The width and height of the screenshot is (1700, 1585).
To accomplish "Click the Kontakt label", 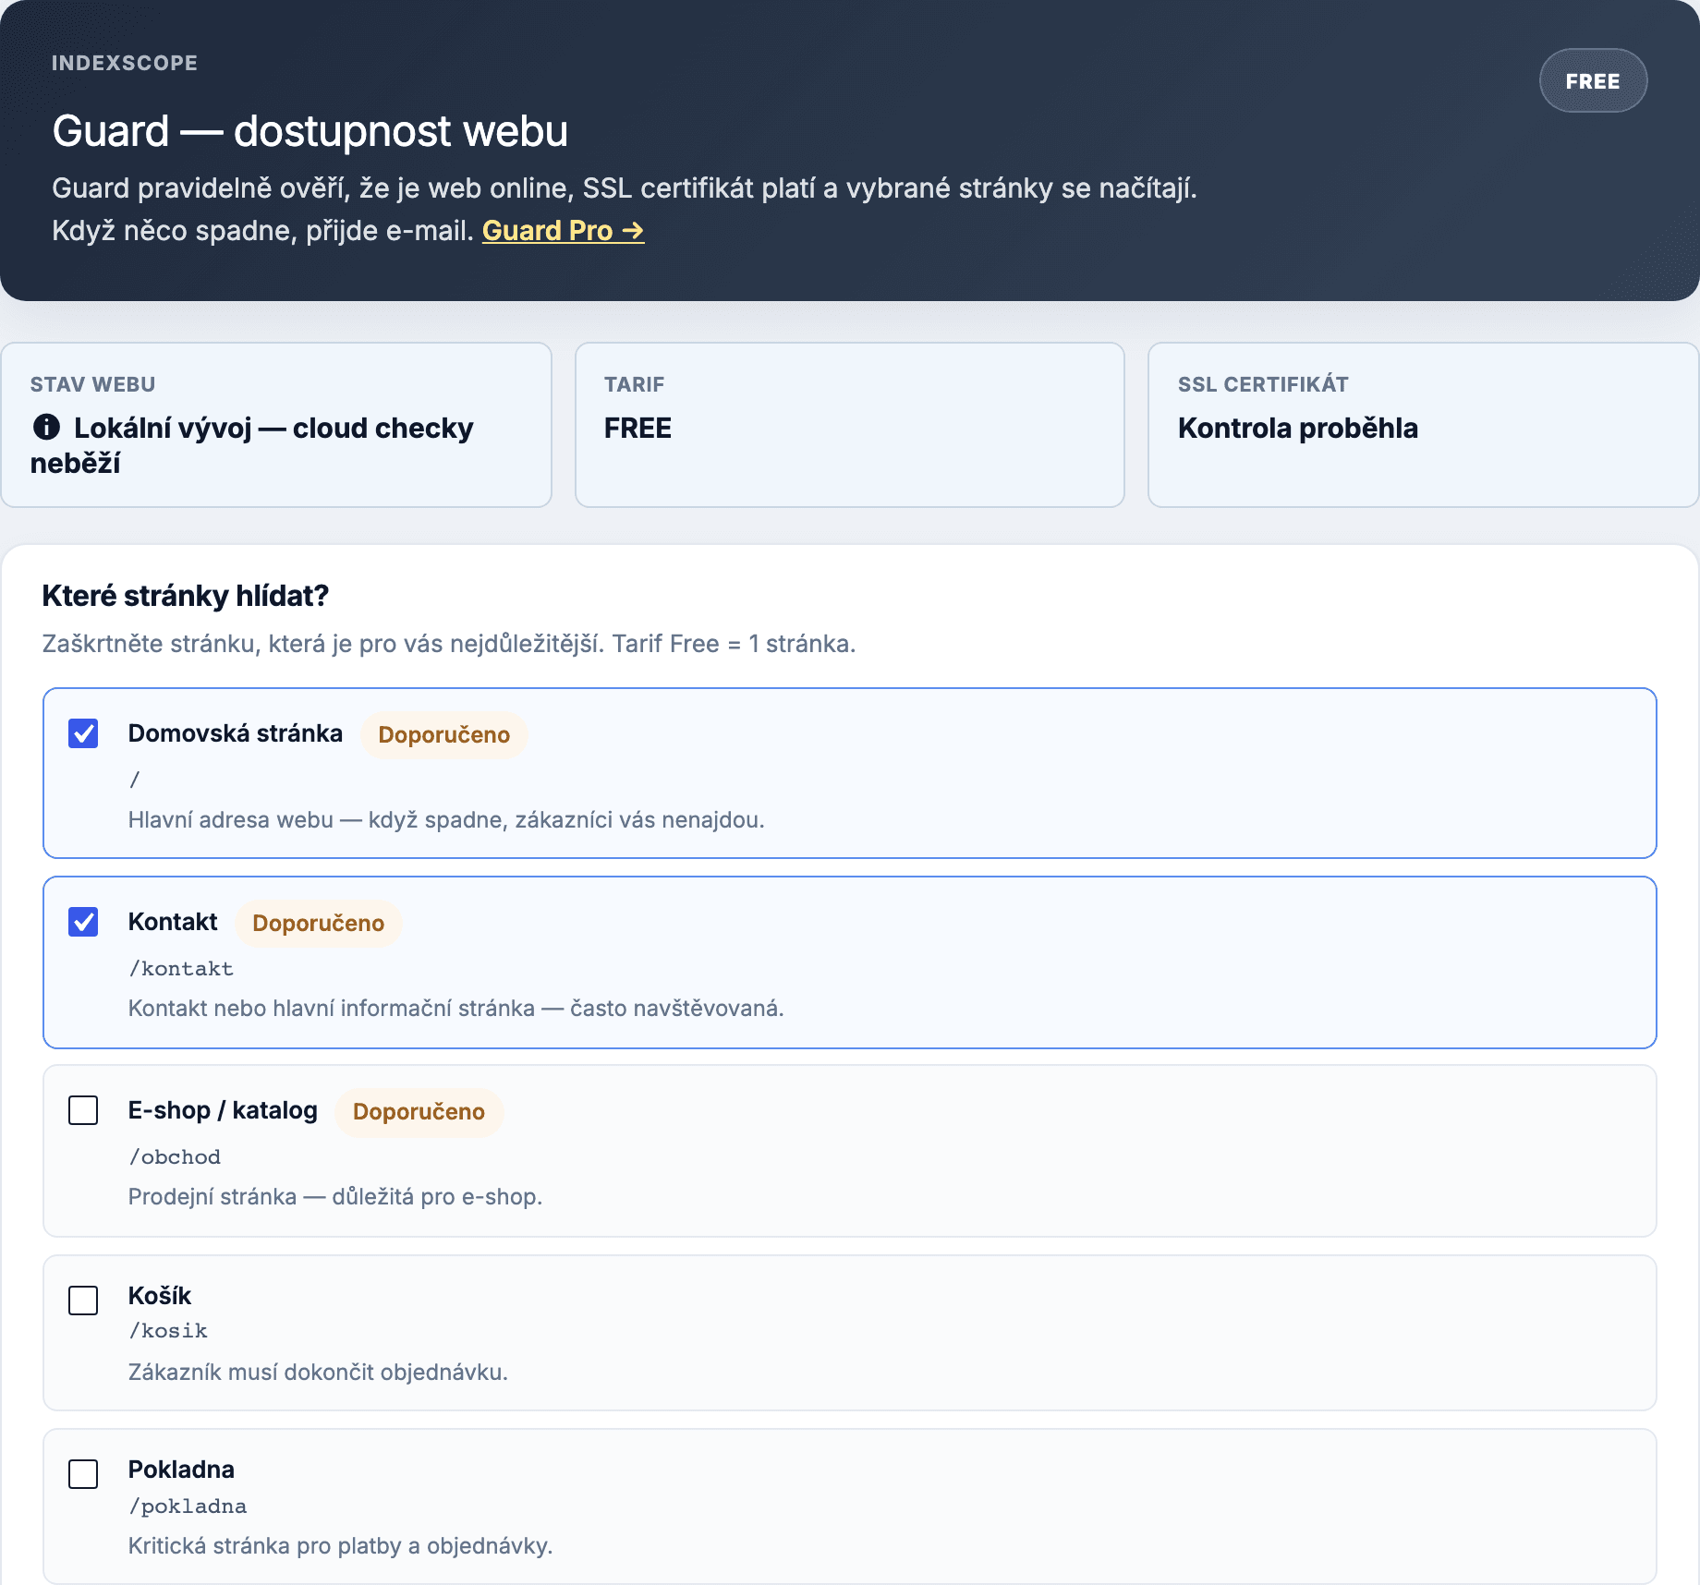I will pyautogui.click(x=173, y=922).
